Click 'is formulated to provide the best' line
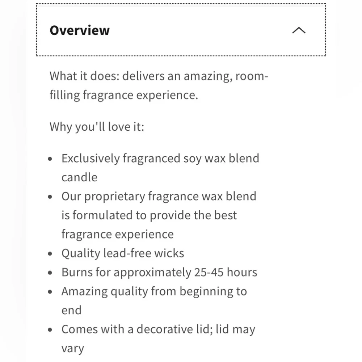Screen dimensions: 362x362 pyautogui.click(x=149, y=215)
